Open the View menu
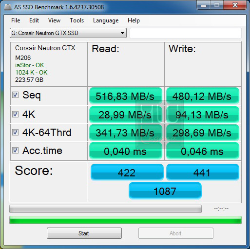This screenshot has width=250, height=249. tap(54, 20)
